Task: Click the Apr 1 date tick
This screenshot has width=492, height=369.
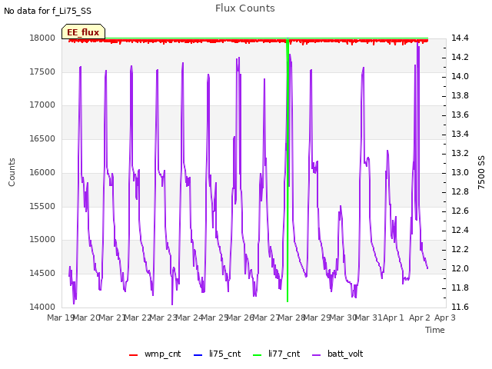Action: click(394, 317)
